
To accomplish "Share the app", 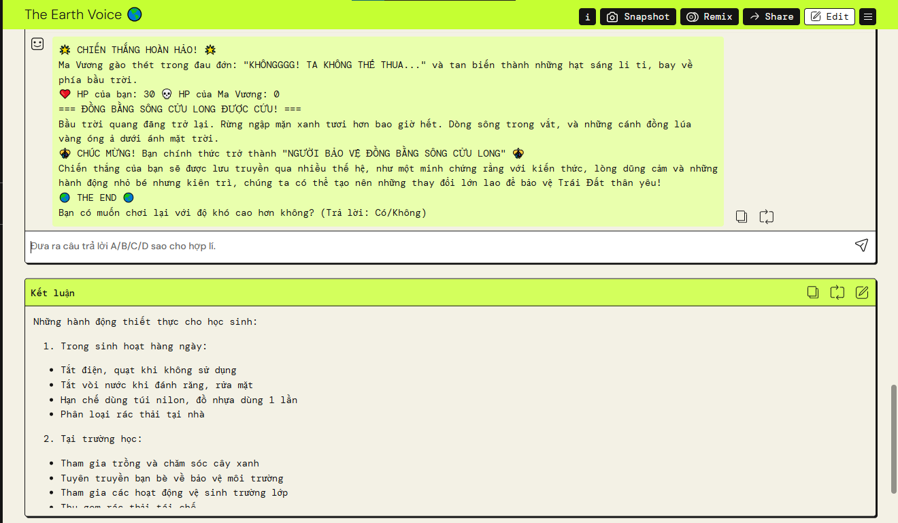I will tap(771, 16).
